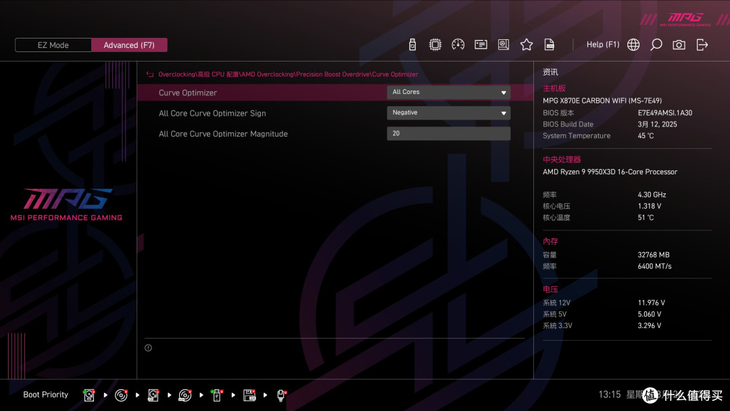Click the Magnitude field showing 20

tap(448, 134)
